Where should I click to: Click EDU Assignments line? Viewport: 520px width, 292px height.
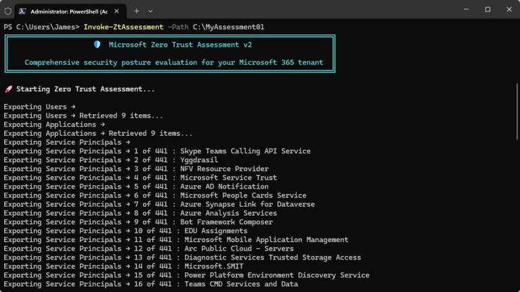point(126,231)
